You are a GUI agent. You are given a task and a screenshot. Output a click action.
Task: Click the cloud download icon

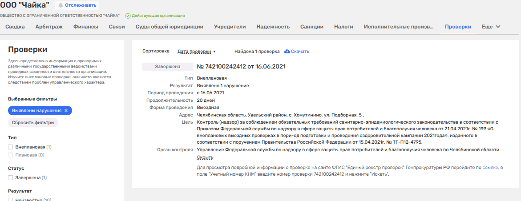[x=287, y=52]
